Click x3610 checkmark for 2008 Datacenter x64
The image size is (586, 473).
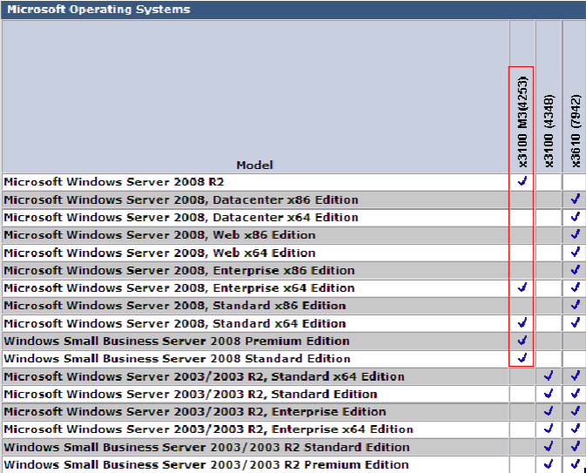tap(576, 217)
